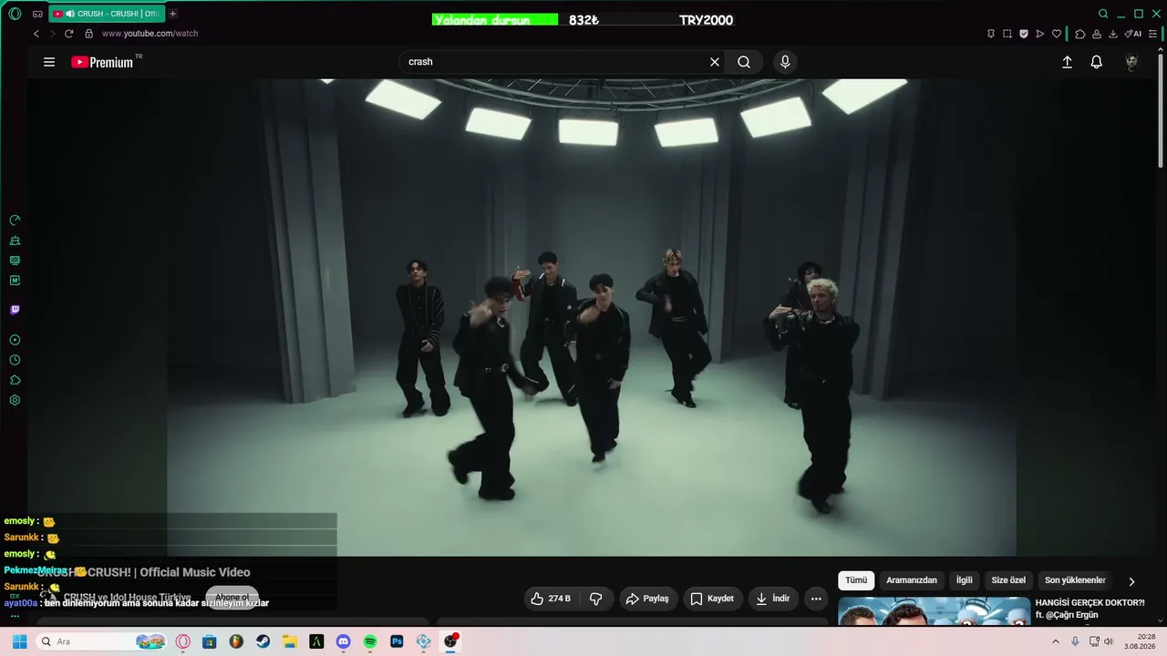1167x656 pixels.
Task: Open the GX Cleaner sidebar icon
Action: pyautogui.click(x=15, y=241)
